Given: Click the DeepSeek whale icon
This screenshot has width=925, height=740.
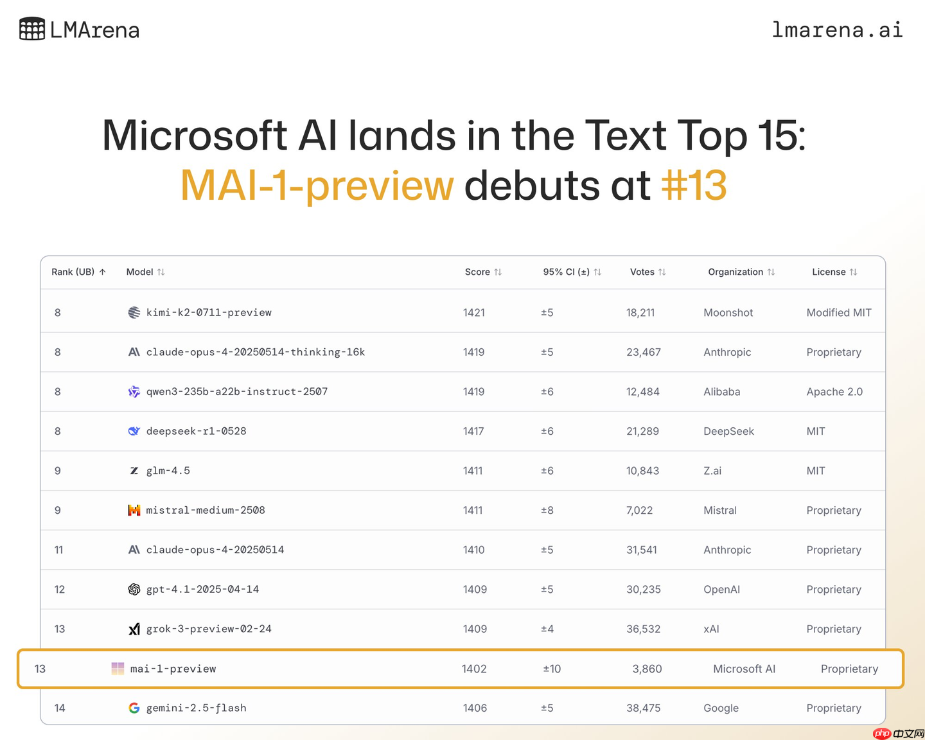Looking at the screenshot, I should coord(134,431).
